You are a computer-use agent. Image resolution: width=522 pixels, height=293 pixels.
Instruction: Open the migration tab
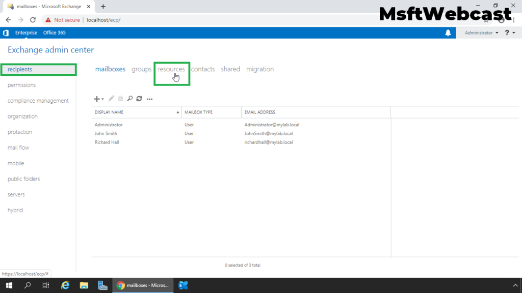(x=260, y=69)
